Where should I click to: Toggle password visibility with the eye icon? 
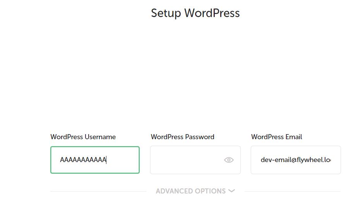click(229, 160)
